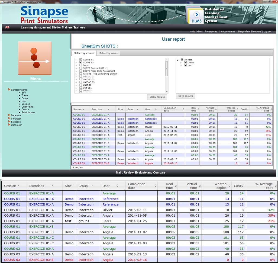Viewport: 278px width, 263px height.
Task: Check SHOTS Contest 2009 - 1 checkbox
Action: click(x=81, y=68)
